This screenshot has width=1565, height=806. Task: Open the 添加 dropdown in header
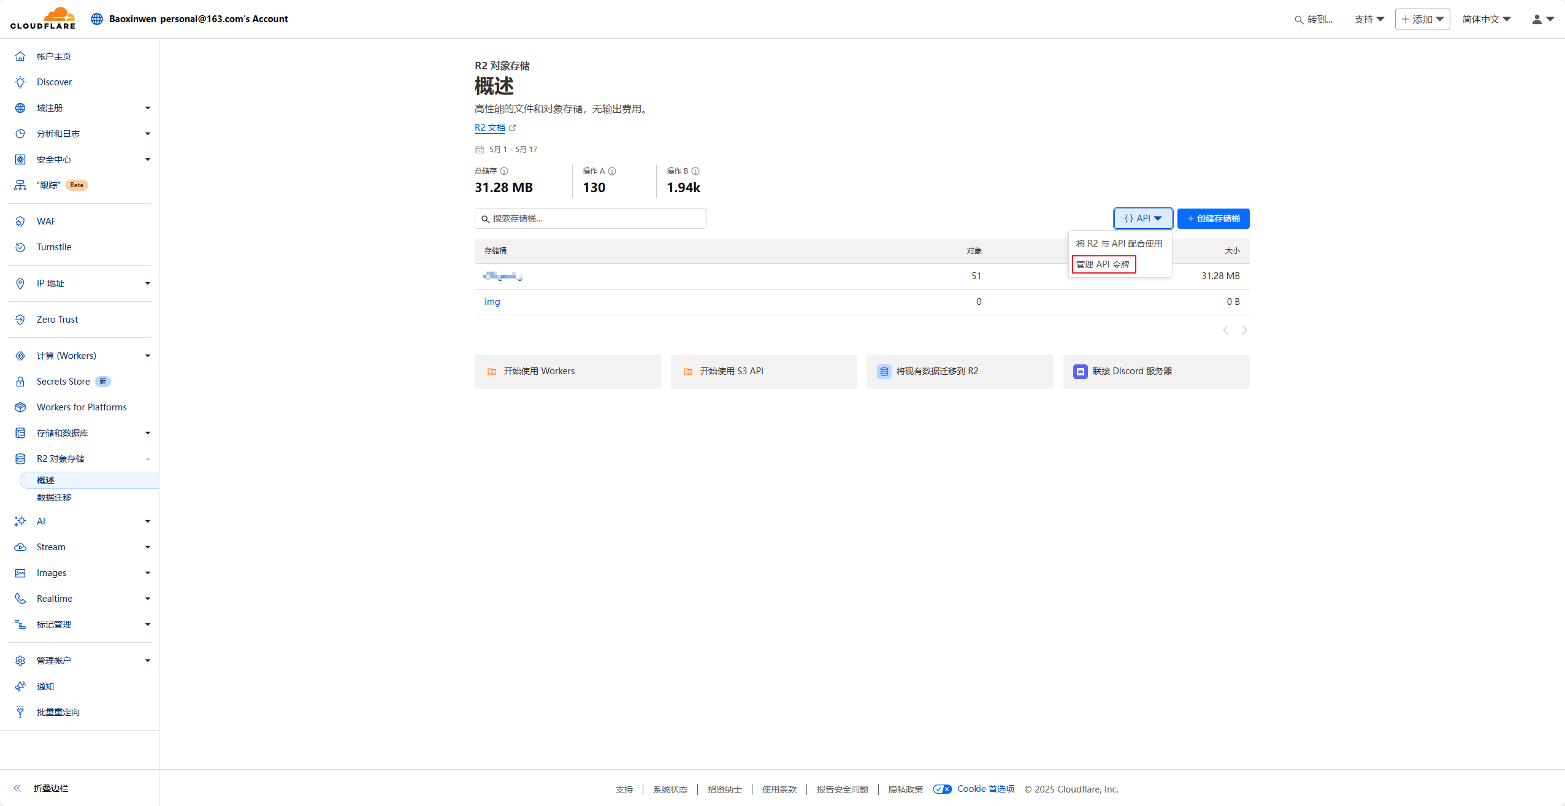[1422, 19]
